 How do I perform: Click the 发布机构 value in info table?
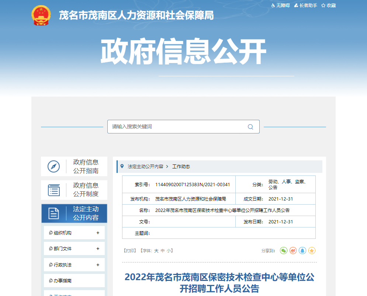click(x=191, y=199)
